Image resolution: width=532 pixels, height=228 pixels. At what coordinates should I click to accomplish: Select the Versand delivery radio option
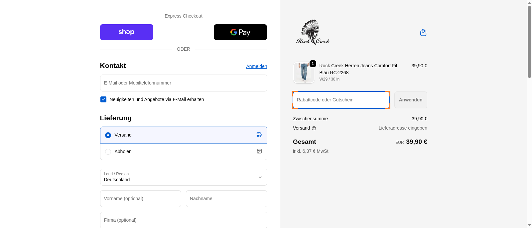coord(108,135)
